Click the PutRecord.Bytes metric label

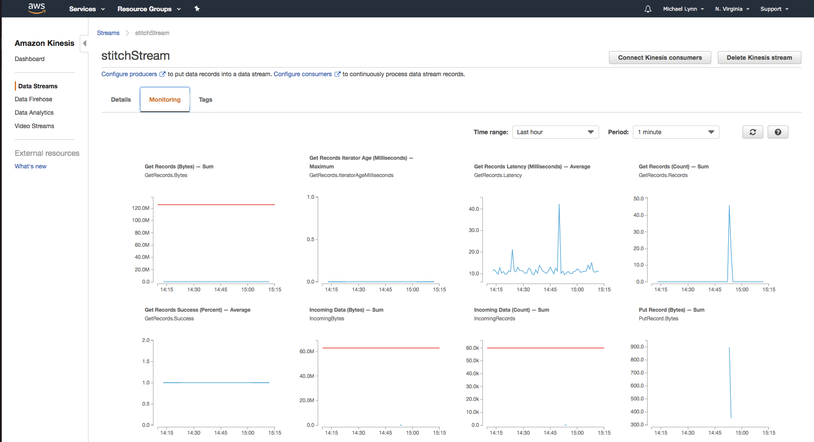pos(658,319)
